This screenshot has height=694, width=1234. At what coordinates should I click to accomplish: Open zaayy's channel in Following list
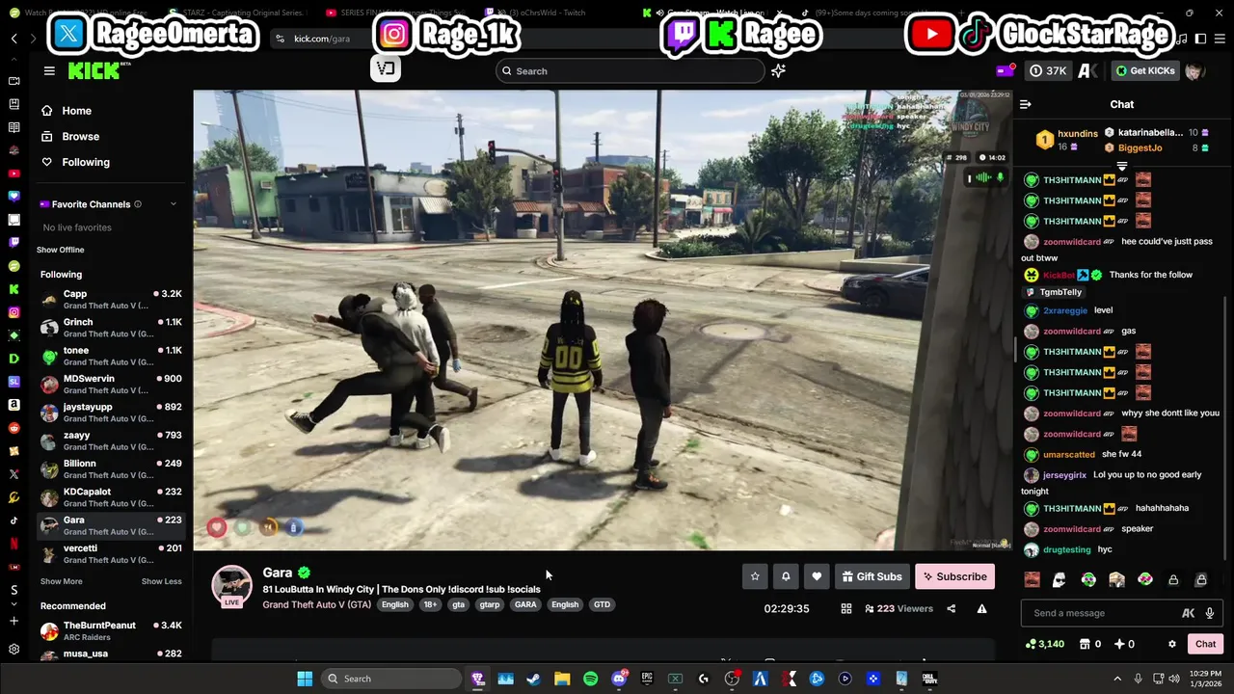tap(111, 440)
